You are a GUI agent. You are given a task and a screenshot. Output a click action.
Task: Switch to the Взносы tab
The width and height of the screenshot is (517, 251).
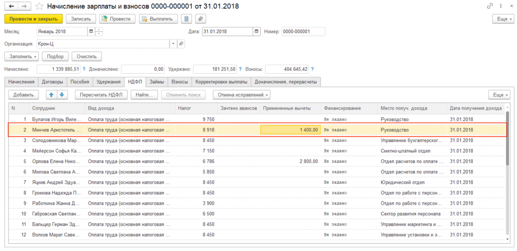(180, 82)
